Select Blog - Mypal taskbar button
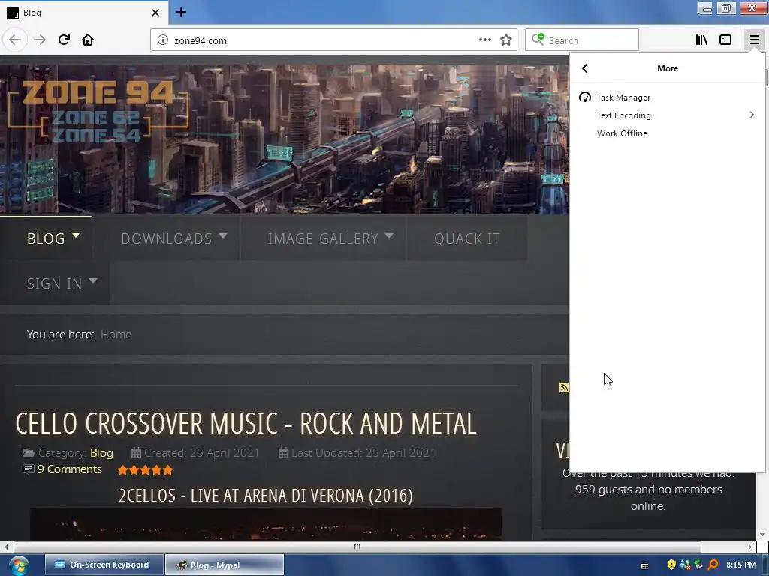Viewport: 769px width, 576px height. coord(224,565)
